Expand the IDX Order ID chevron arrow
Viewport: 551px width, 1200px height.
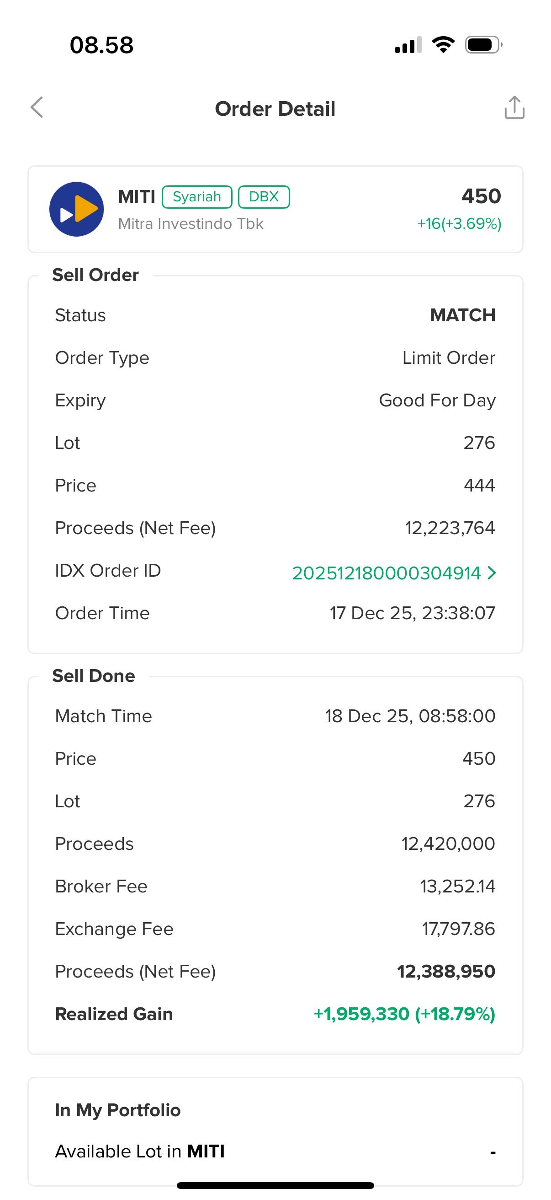pyautogui.click(x=492, y=573)
